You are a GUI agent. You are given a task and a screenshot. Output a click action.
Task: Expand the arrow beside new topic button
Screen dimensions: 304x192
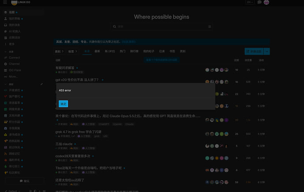tap(267, 52)
